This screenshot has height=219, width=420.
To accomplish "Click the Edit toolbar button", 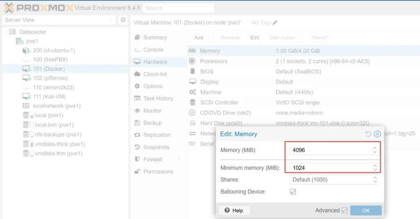I will click(254, 38).
